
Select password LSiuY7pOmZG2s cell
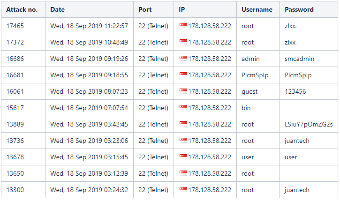pos(309,124)
